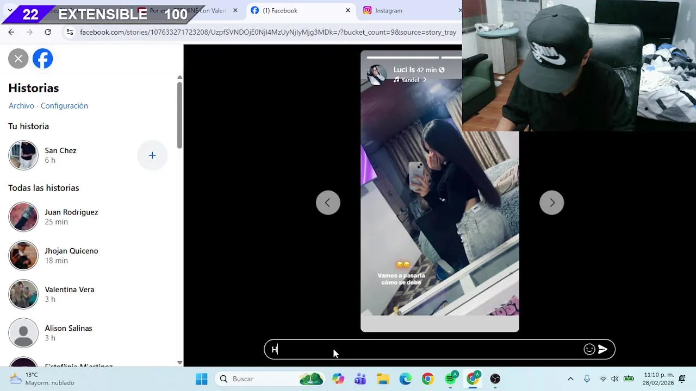
Task: Open File Explorer from the taskbar
Action: tap(383, 379)
